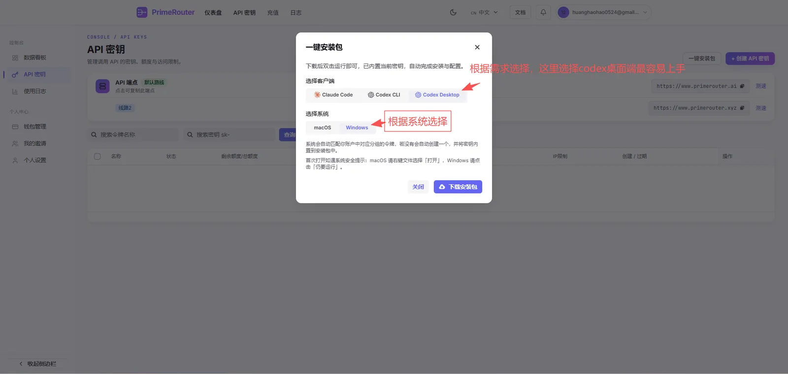The image size is (788, 374).
Task: Focus the 搜索令牌名称 search field
Action: pyautogui.click(x=133, y=135)
